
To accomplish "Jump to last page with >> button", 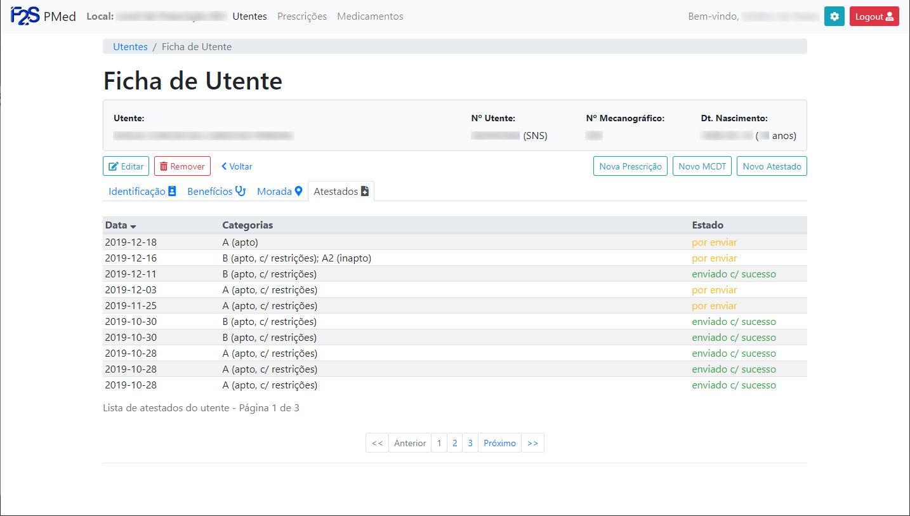I will 532,443.
